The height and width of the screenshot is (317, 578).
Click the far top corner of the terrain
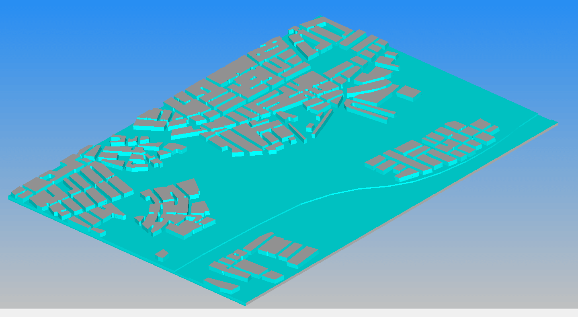click(x=320, y=17)
